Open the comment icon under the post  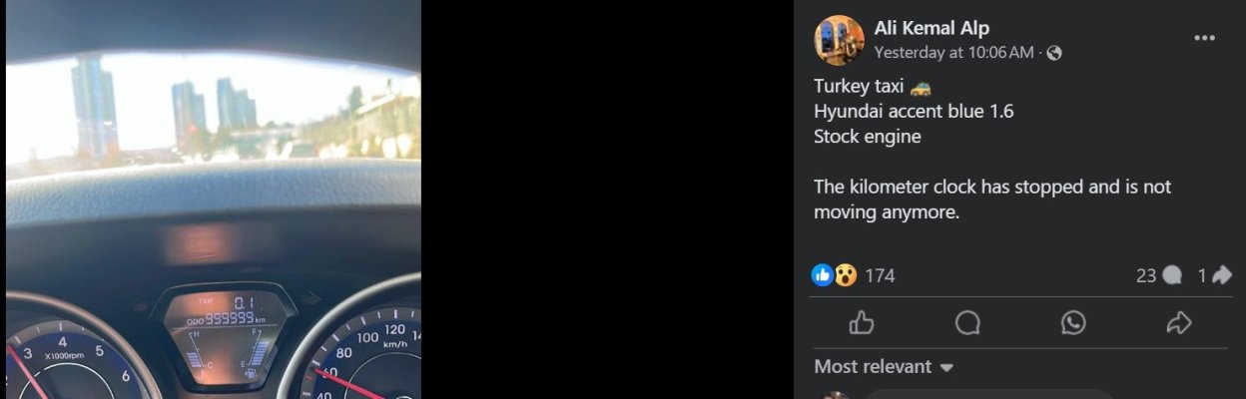tap(967, 322)
